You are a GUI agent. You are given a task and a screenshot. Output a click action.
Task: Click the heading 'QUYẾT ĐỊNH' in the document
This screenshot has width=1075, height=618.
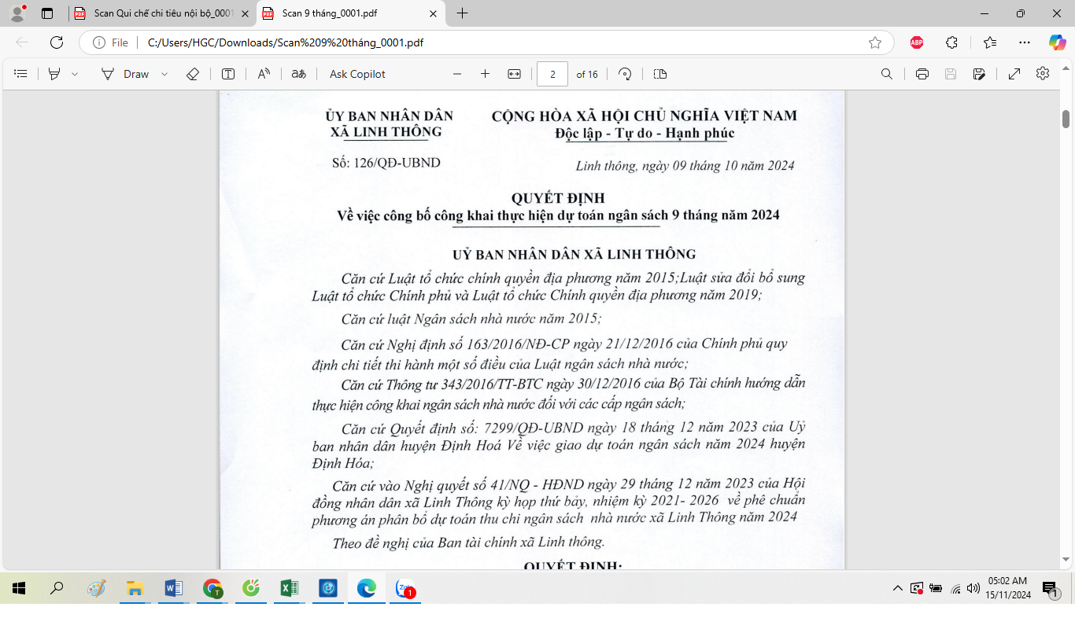[x=558, y=198]
